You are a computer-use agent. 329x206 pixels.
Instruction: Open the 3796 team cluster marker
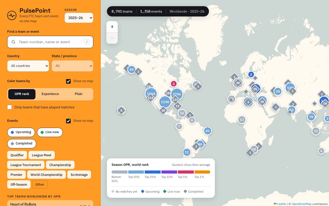177,94
